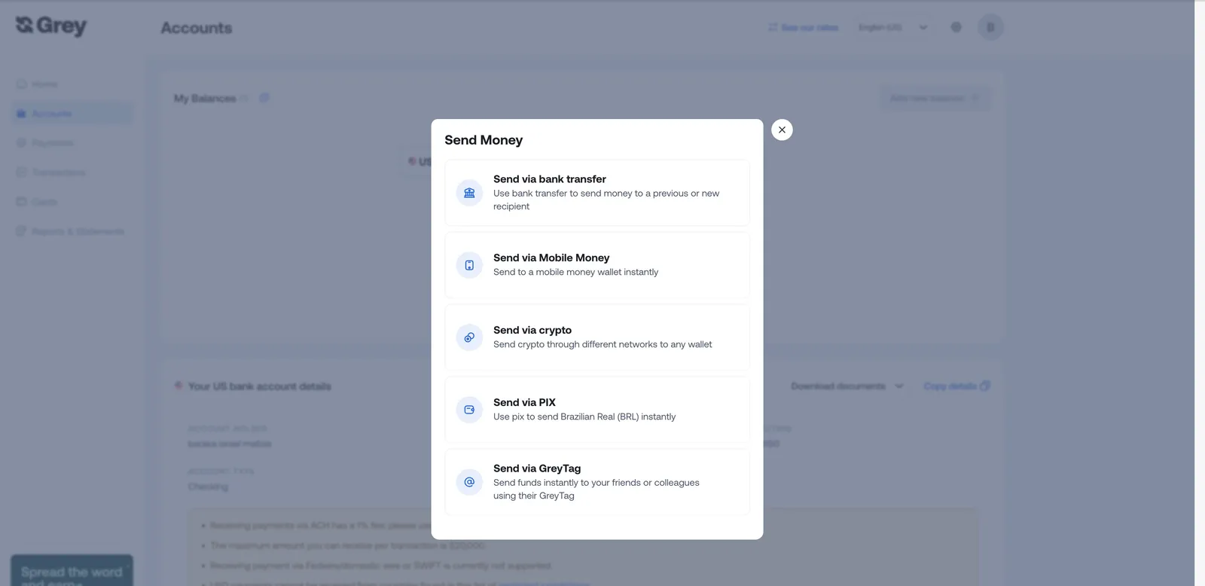Image resolution: width=1205 pixels, height=586 pixels.
Task: Open Accounts in the sidebar
Action: click(72, 114)
